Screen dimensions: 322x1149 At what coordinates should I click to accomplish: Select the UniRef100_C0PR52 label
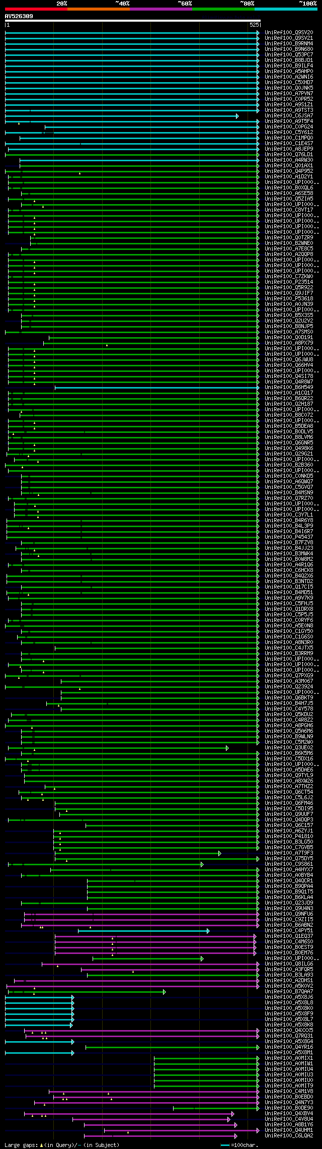click(289, 99)
